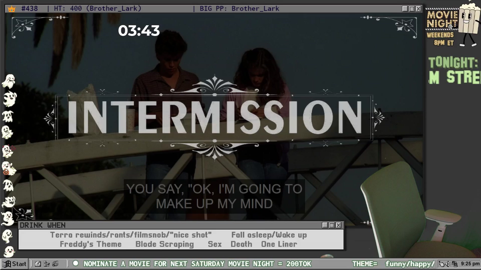Click the DRINK WHEN window title
Viewport: 481px width, 270px height.
tap(43, 225)
